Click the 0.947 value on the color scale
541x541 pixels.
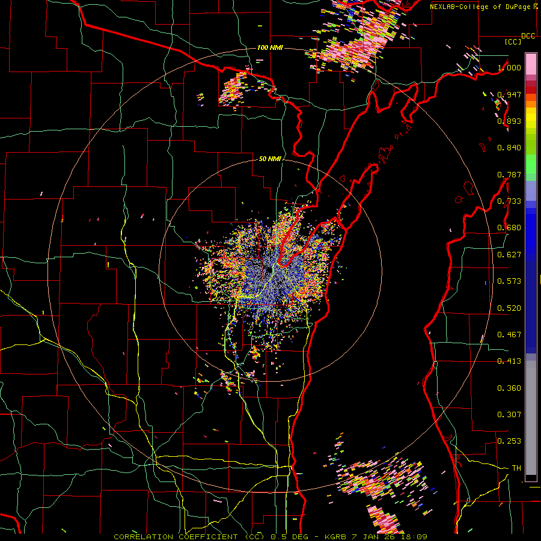click(509, 94)
